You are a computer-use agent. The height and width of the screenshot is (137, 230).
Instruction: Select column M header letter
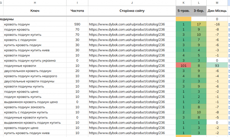tap(217, 3)
